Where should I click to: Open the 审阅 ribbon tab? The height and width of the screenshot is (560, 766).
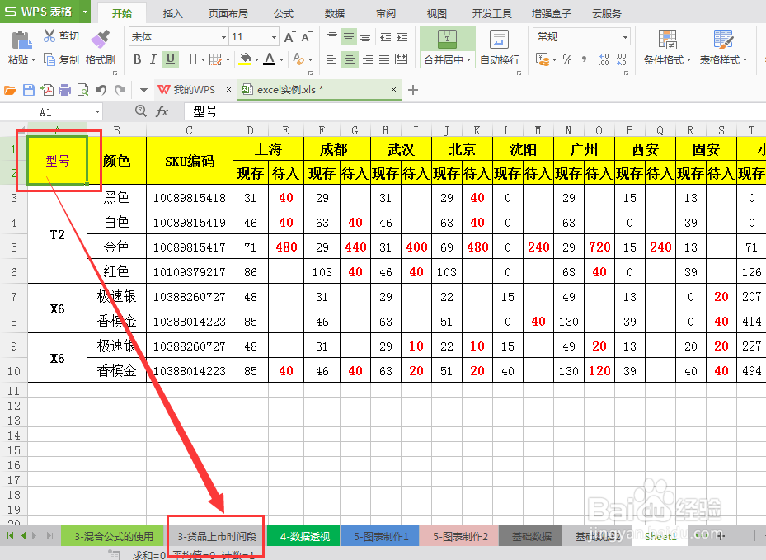[386, 13]
